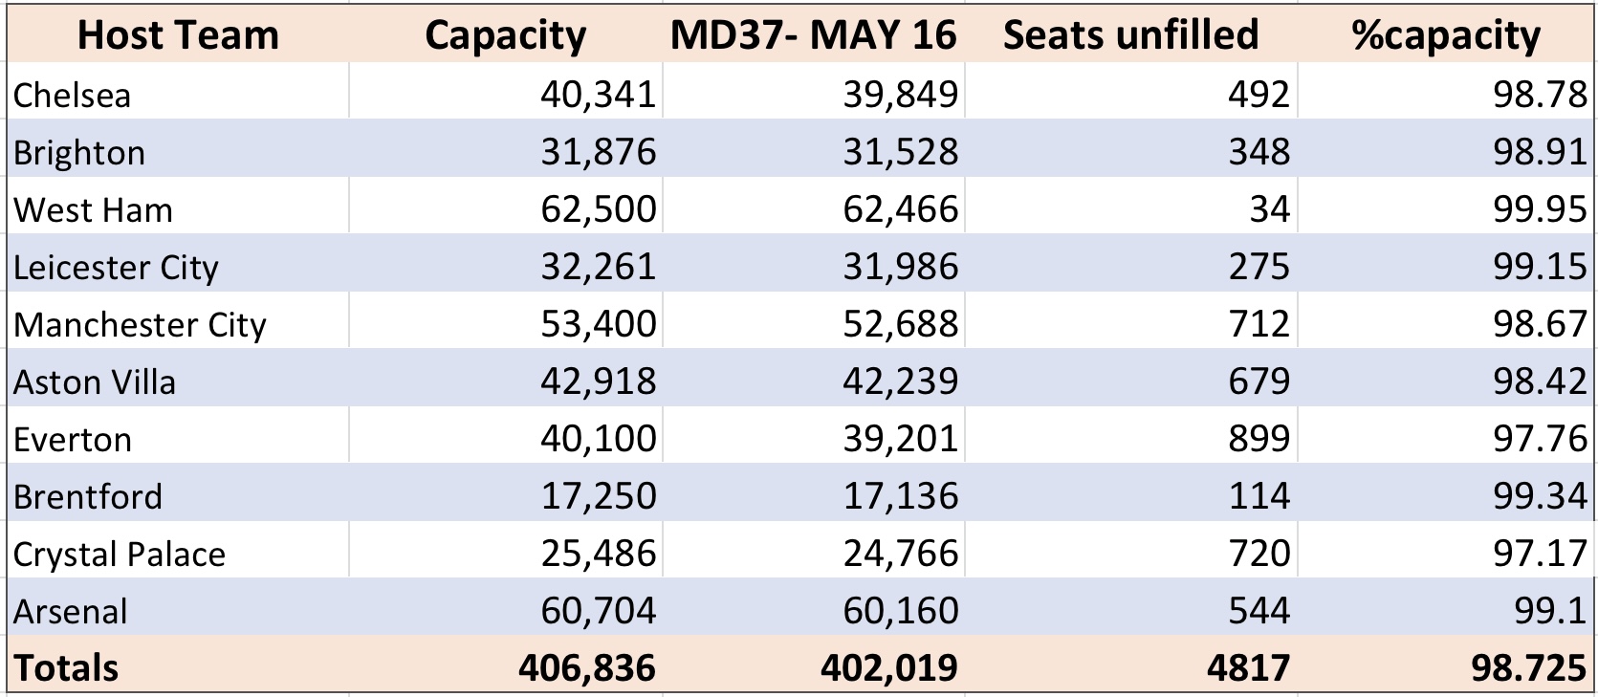Select the Capacity column header
1598x697 pixels.
[x=506, y=35]
